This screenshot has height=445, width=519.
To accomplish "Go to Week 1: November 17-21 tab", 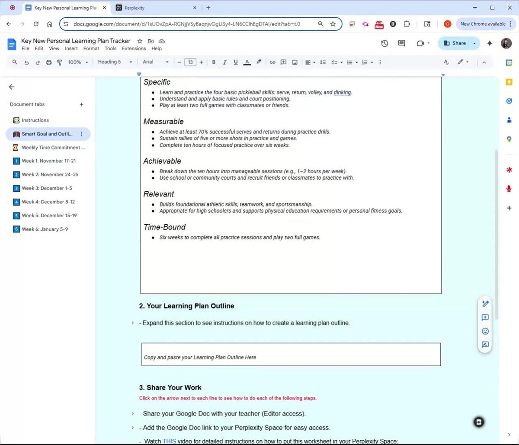I will click(48, 161).
